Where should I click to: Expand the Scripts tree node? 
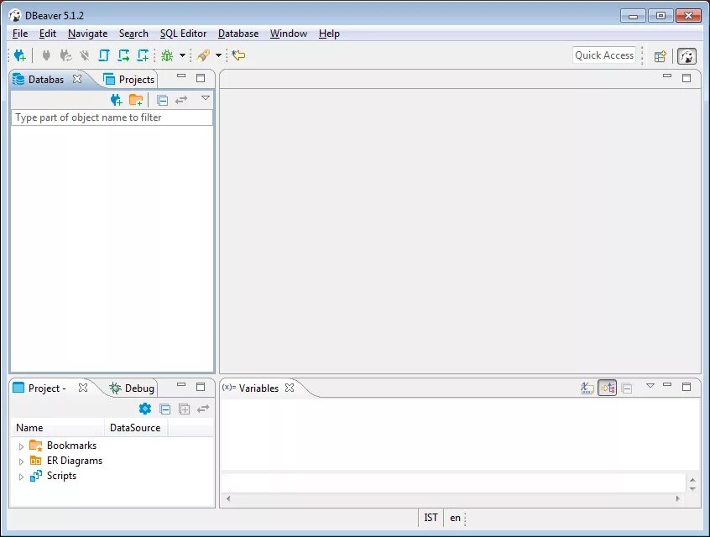tap(21, 477)
